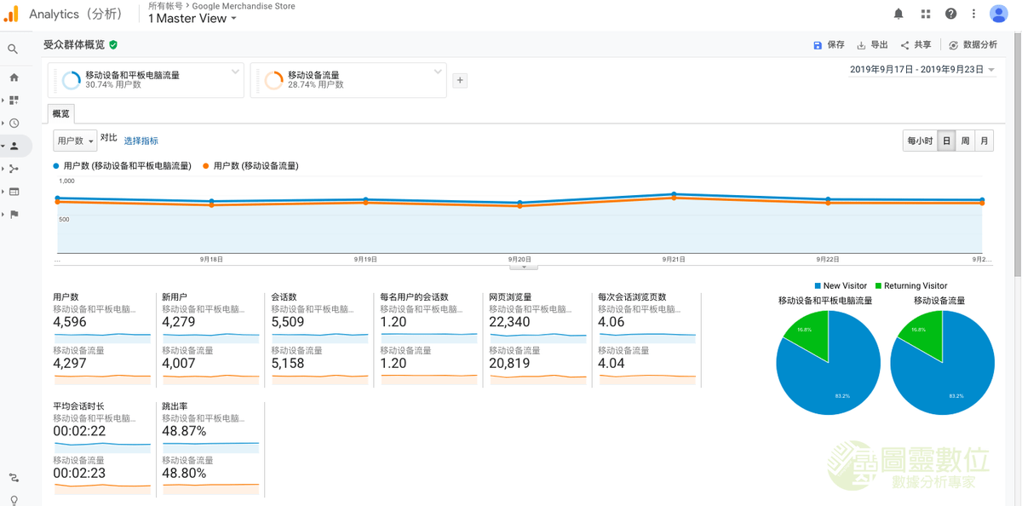This screenshot has width=1022, height=506.
Task: Open Conversions flag icon in sidebar
Action: click(14, 215)
